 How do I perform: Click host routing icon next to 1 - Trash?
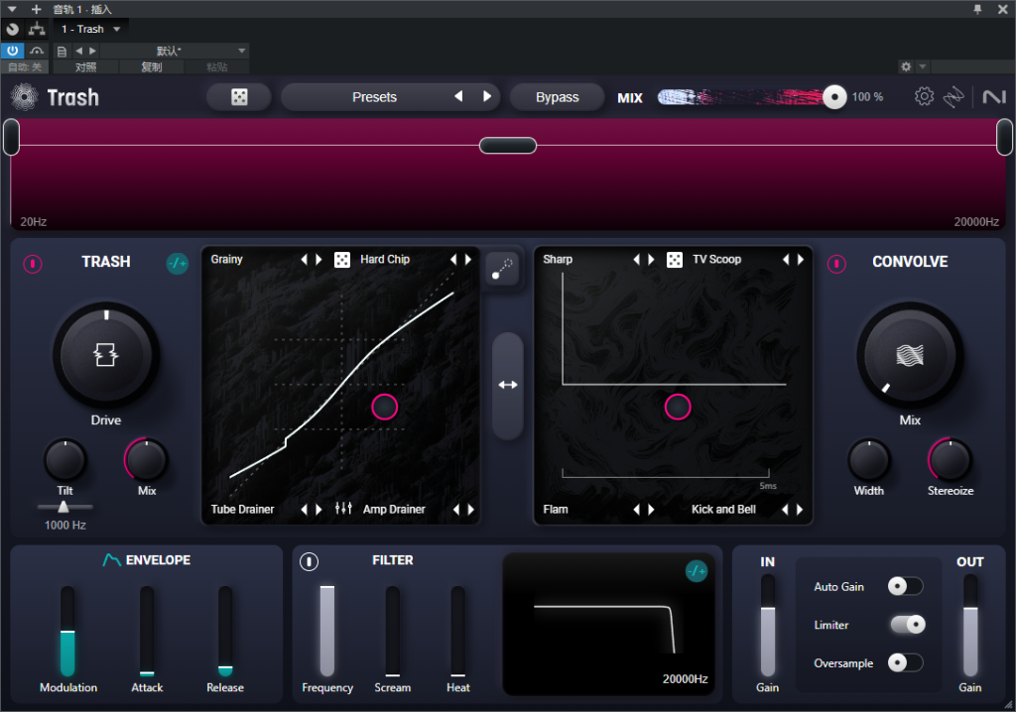37,29
